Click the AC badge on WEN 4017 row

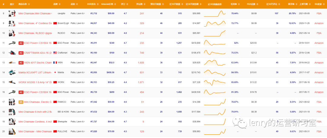click(x=21, y=63)
